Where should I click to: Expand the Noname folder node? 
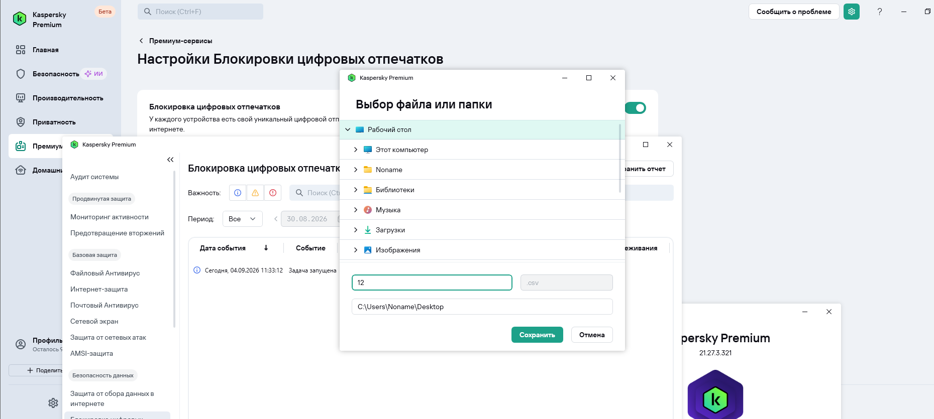click(356, 170)
